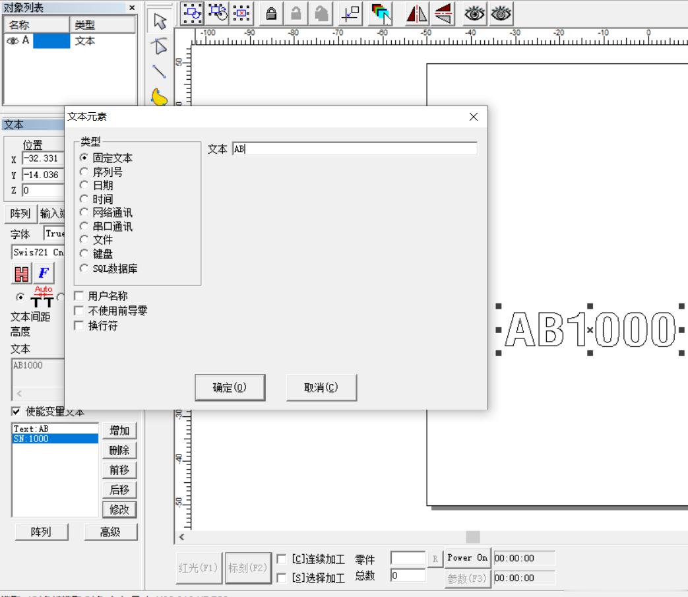Click the delete selected objects icon
Viewport: 688px width, 597px height.
click(x=241, y=14)
